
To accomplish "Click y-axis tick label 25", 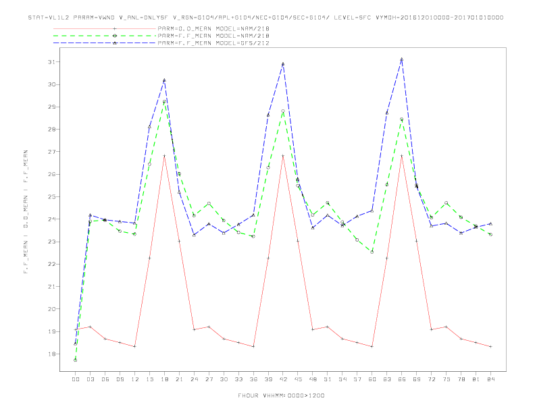I will click(51, 196).
